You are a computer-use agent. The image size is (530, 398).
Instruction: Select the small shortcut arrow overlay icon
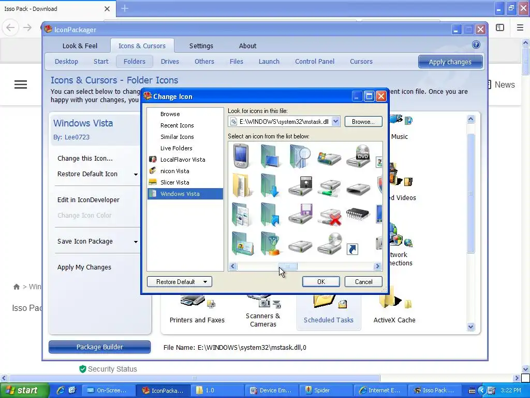coord(352,249)
